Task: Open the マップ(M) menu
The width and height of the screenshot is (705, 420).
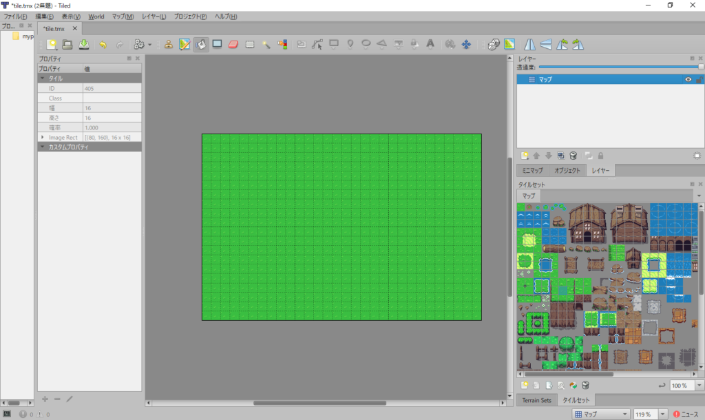Action: [x=123, y=16]
